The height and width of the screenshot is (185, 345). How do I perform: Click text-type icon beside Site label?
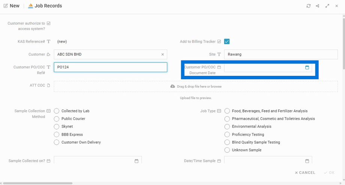click(219, 54)
